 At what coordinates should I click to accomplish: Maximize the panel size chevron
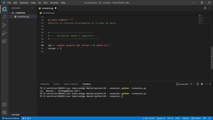click(x=206, y=84)
